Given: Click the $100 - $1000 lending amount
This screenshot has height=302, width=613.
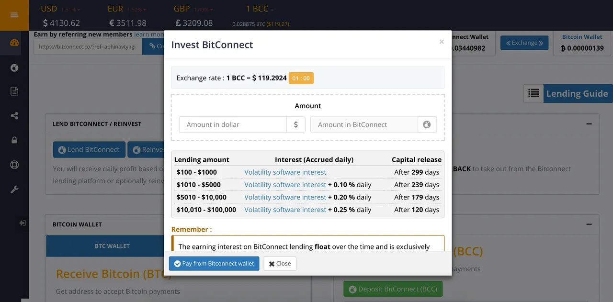Looking at the screenshot, I should coord(196,172).
